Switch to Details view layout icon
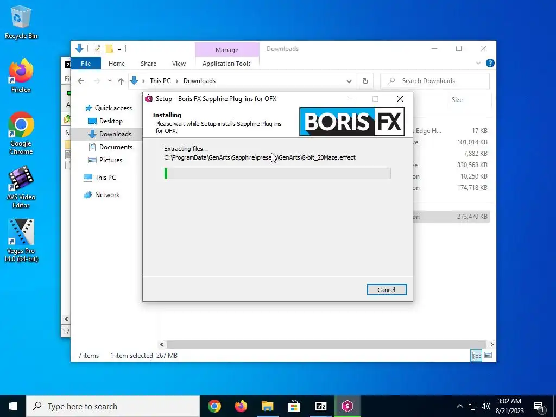Viewport: 556px width, 417px height. tap(476, 355)
